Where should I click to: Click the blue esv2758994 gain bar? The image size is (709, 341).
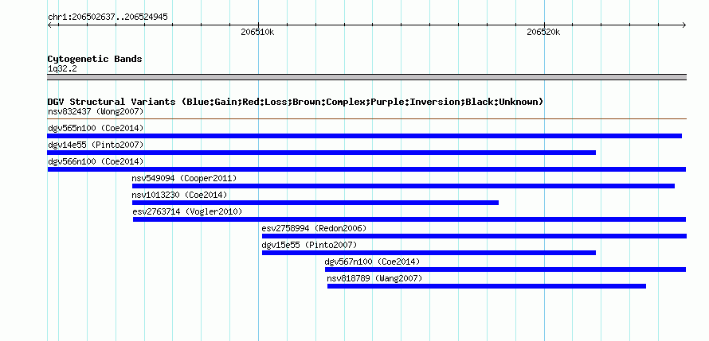[474, 236]
